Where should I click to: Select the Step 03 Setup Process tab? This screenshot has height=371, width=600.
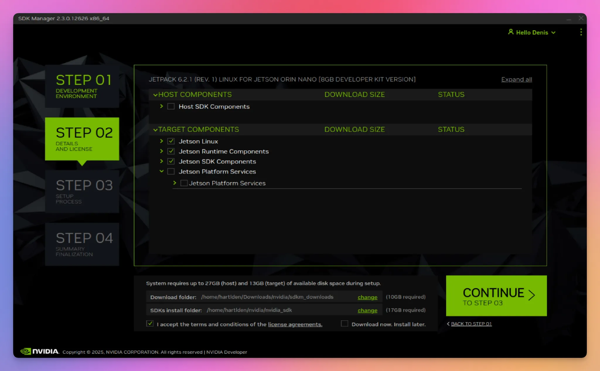click(x=82, y=191)
